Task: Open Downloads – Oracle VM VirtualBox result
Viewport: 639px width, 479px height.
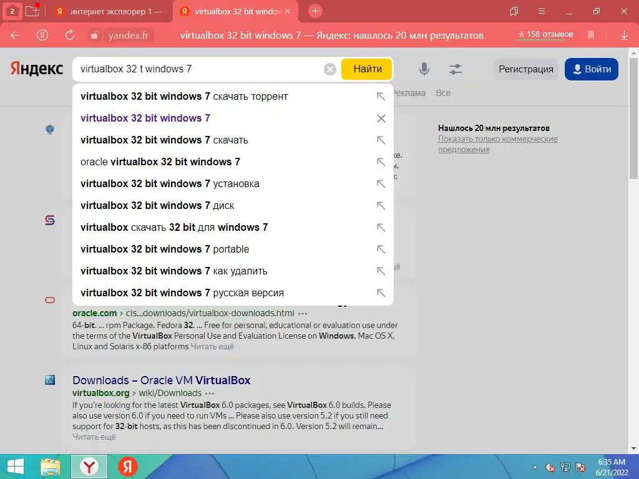Action: click(x=162, y=380)
